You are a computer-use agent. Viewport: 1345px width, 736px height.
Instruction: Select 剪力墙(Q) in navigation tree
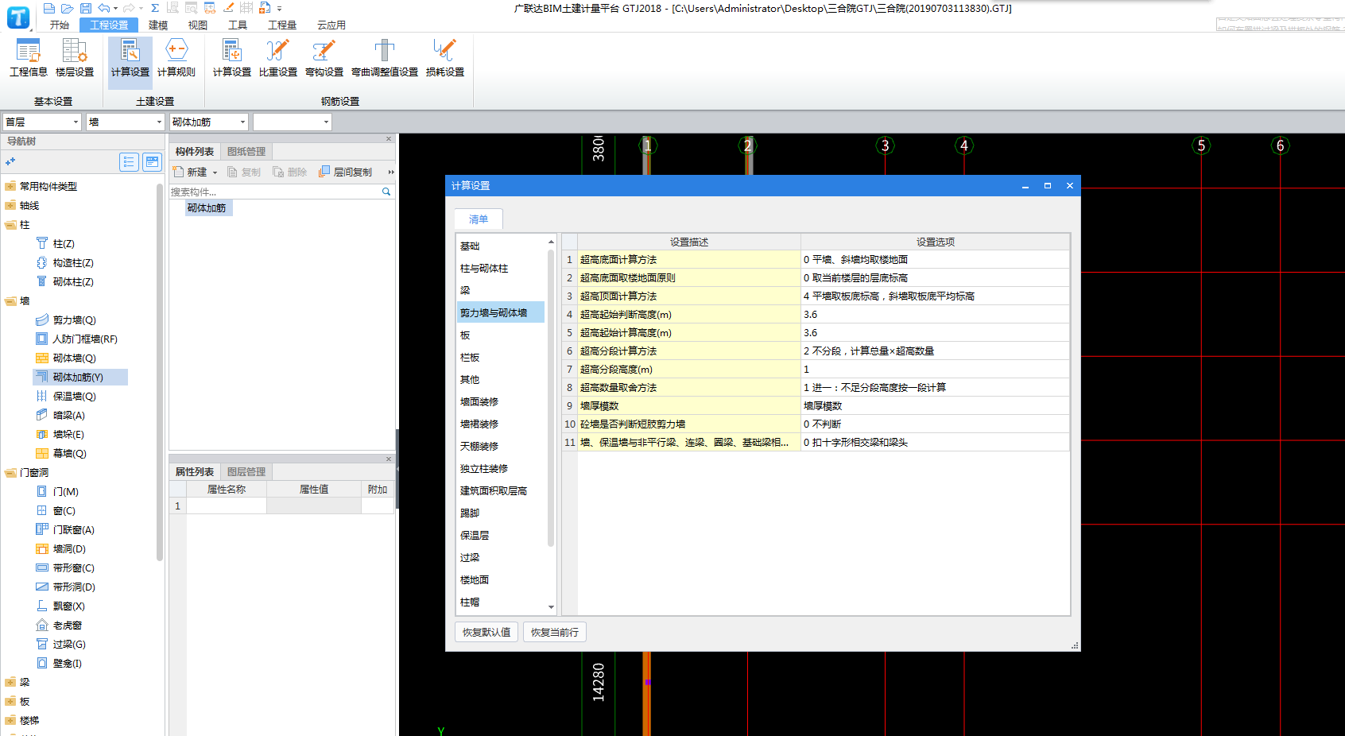point(74,320)
